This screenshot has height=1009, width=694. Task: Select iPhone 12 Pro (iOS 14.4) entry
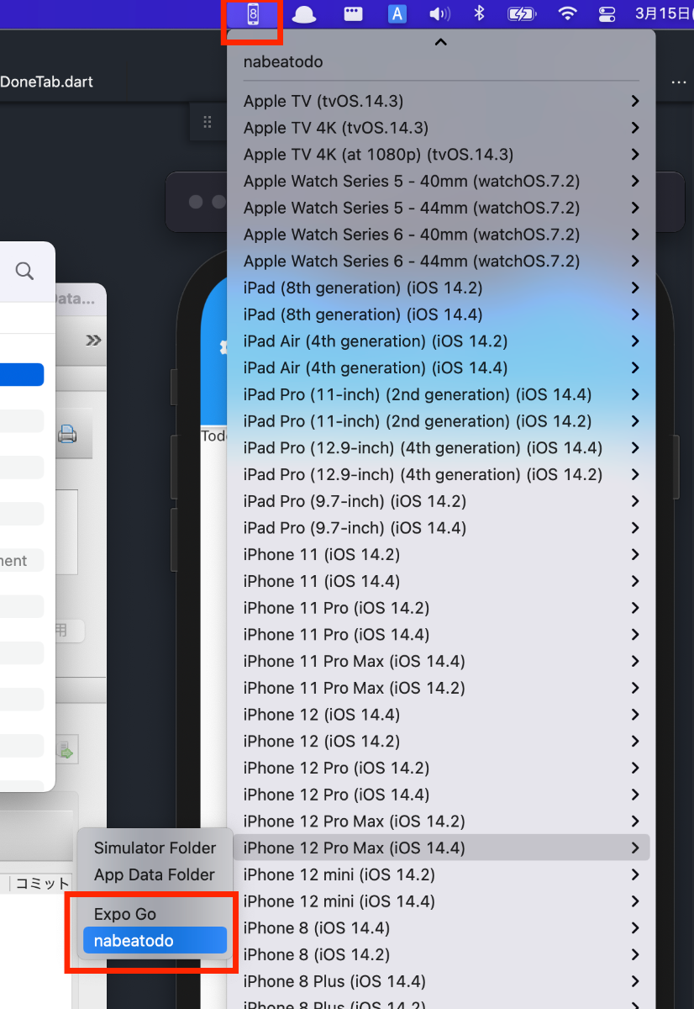[440, 795]
